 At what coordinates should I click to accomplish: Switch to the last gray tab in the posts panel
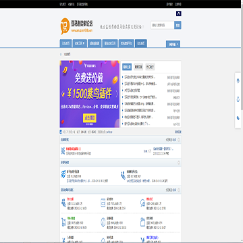150,67
